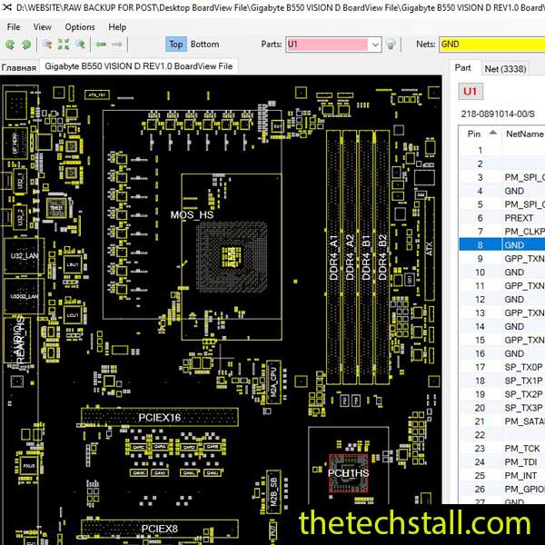Select pin 12 GND row
The width and height of the screenshot is (545, 545).
point(502,299)
